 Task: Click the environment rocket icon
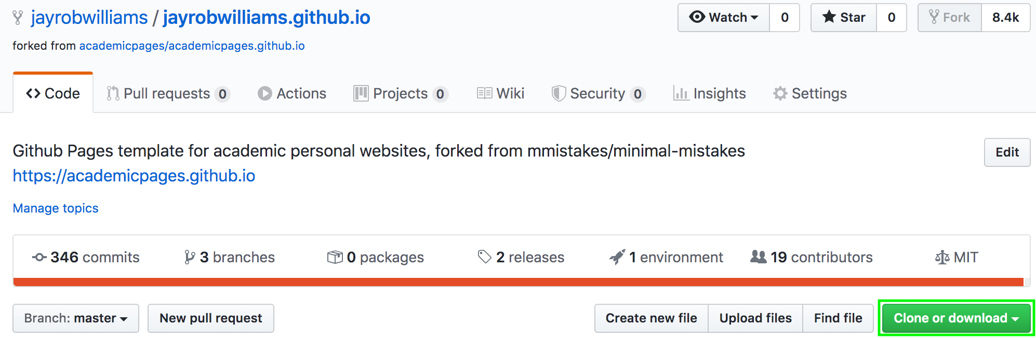[x=617, y=257]
